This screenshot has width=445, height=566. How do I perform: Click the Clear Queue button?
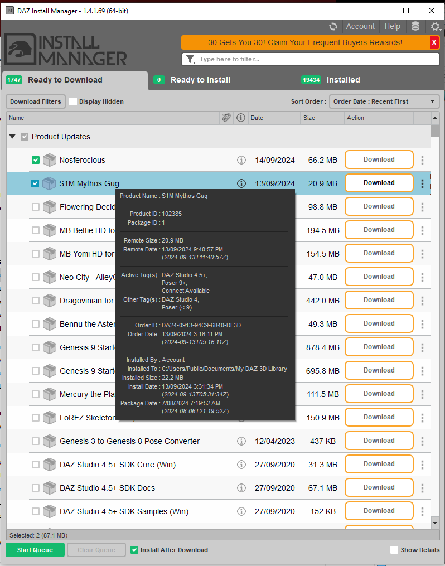tap(96, 550)
